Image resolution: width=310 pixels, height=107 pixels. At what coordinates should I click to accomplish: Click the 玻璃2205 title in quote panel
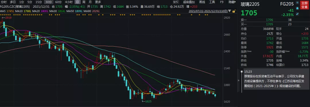(250, 4)
